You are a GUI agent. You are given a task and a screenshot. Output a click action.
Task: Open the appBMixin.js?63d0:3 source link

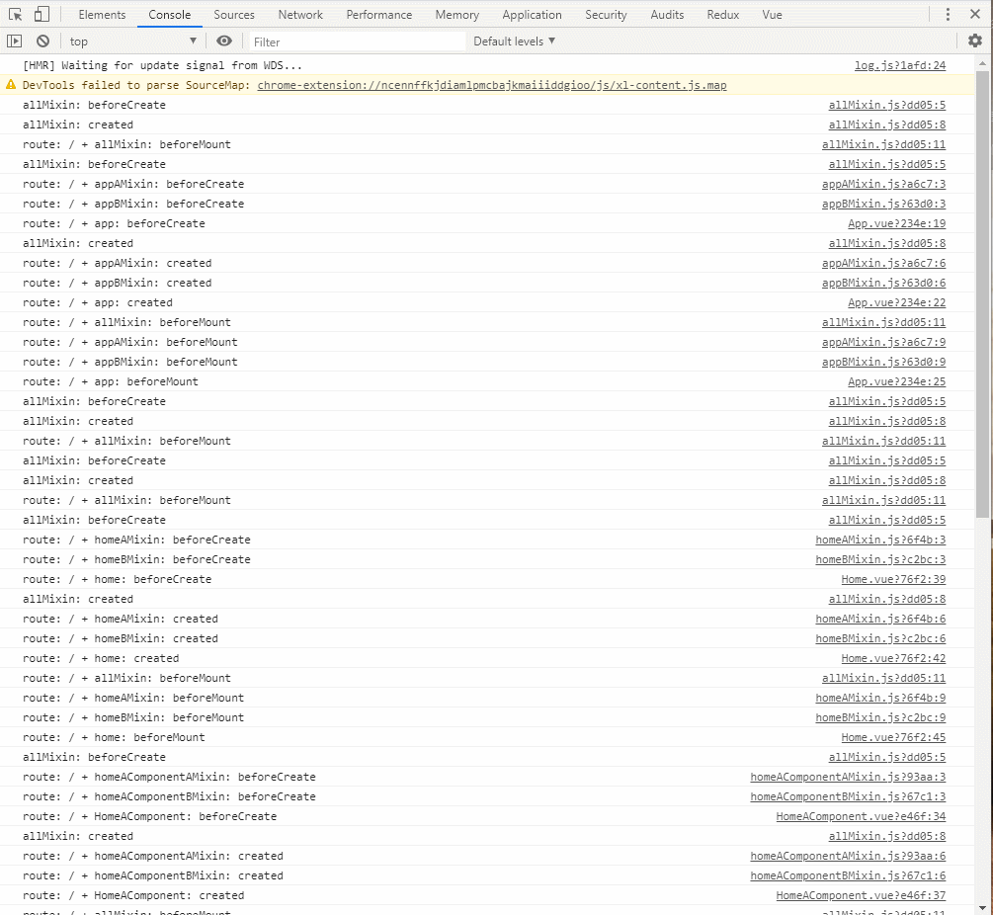tap(883, 204)
